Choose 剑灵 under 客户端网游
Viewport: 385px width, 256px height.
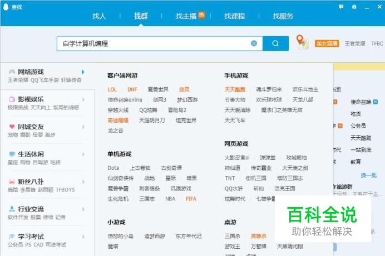coord(184,89)
